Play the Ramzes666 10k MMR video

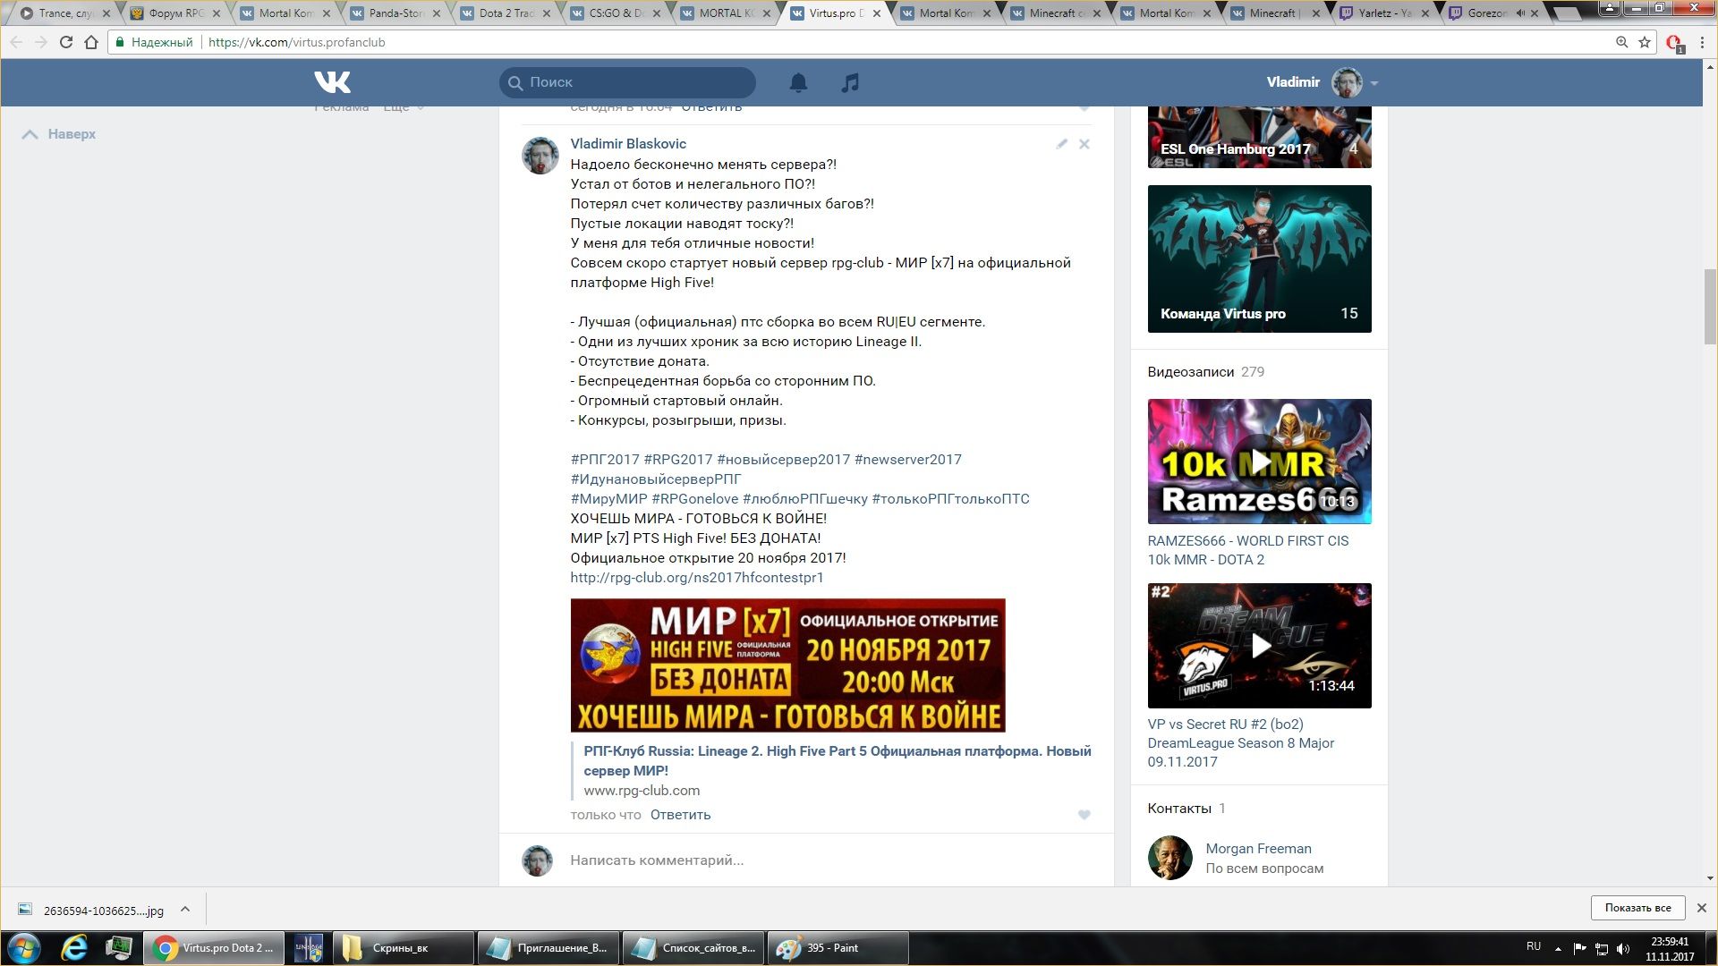tap(1259, 461)
